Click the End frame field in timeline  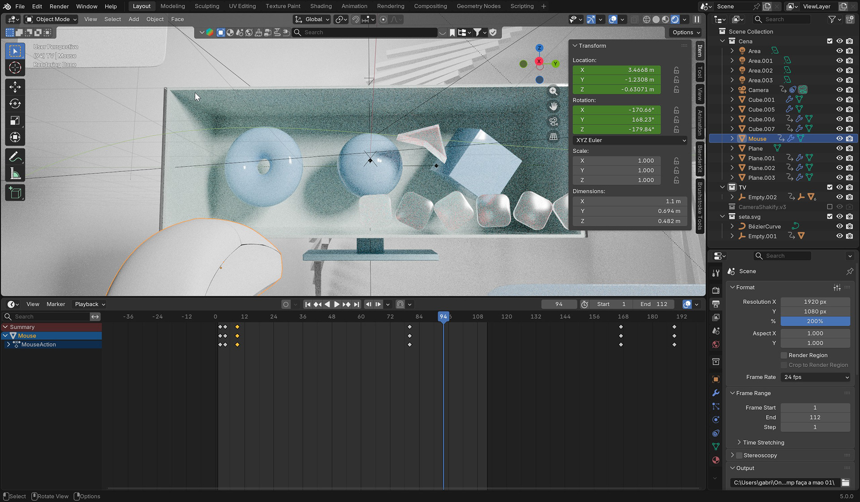click(x=654, y=304)
